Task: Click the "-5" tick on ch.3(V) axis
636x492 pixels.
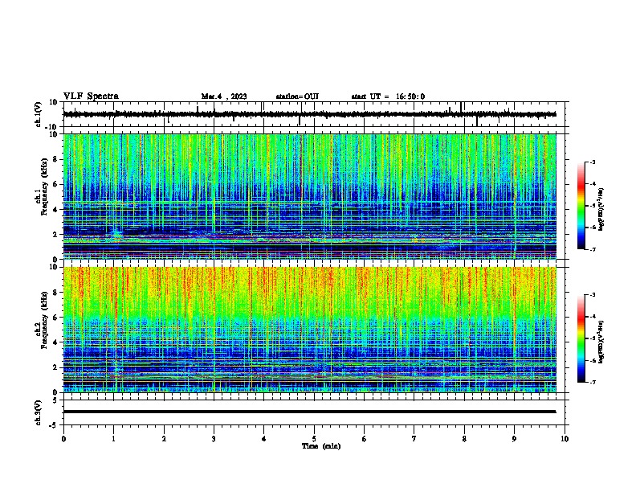Action: pyautogui.click(x=54, y=425)
